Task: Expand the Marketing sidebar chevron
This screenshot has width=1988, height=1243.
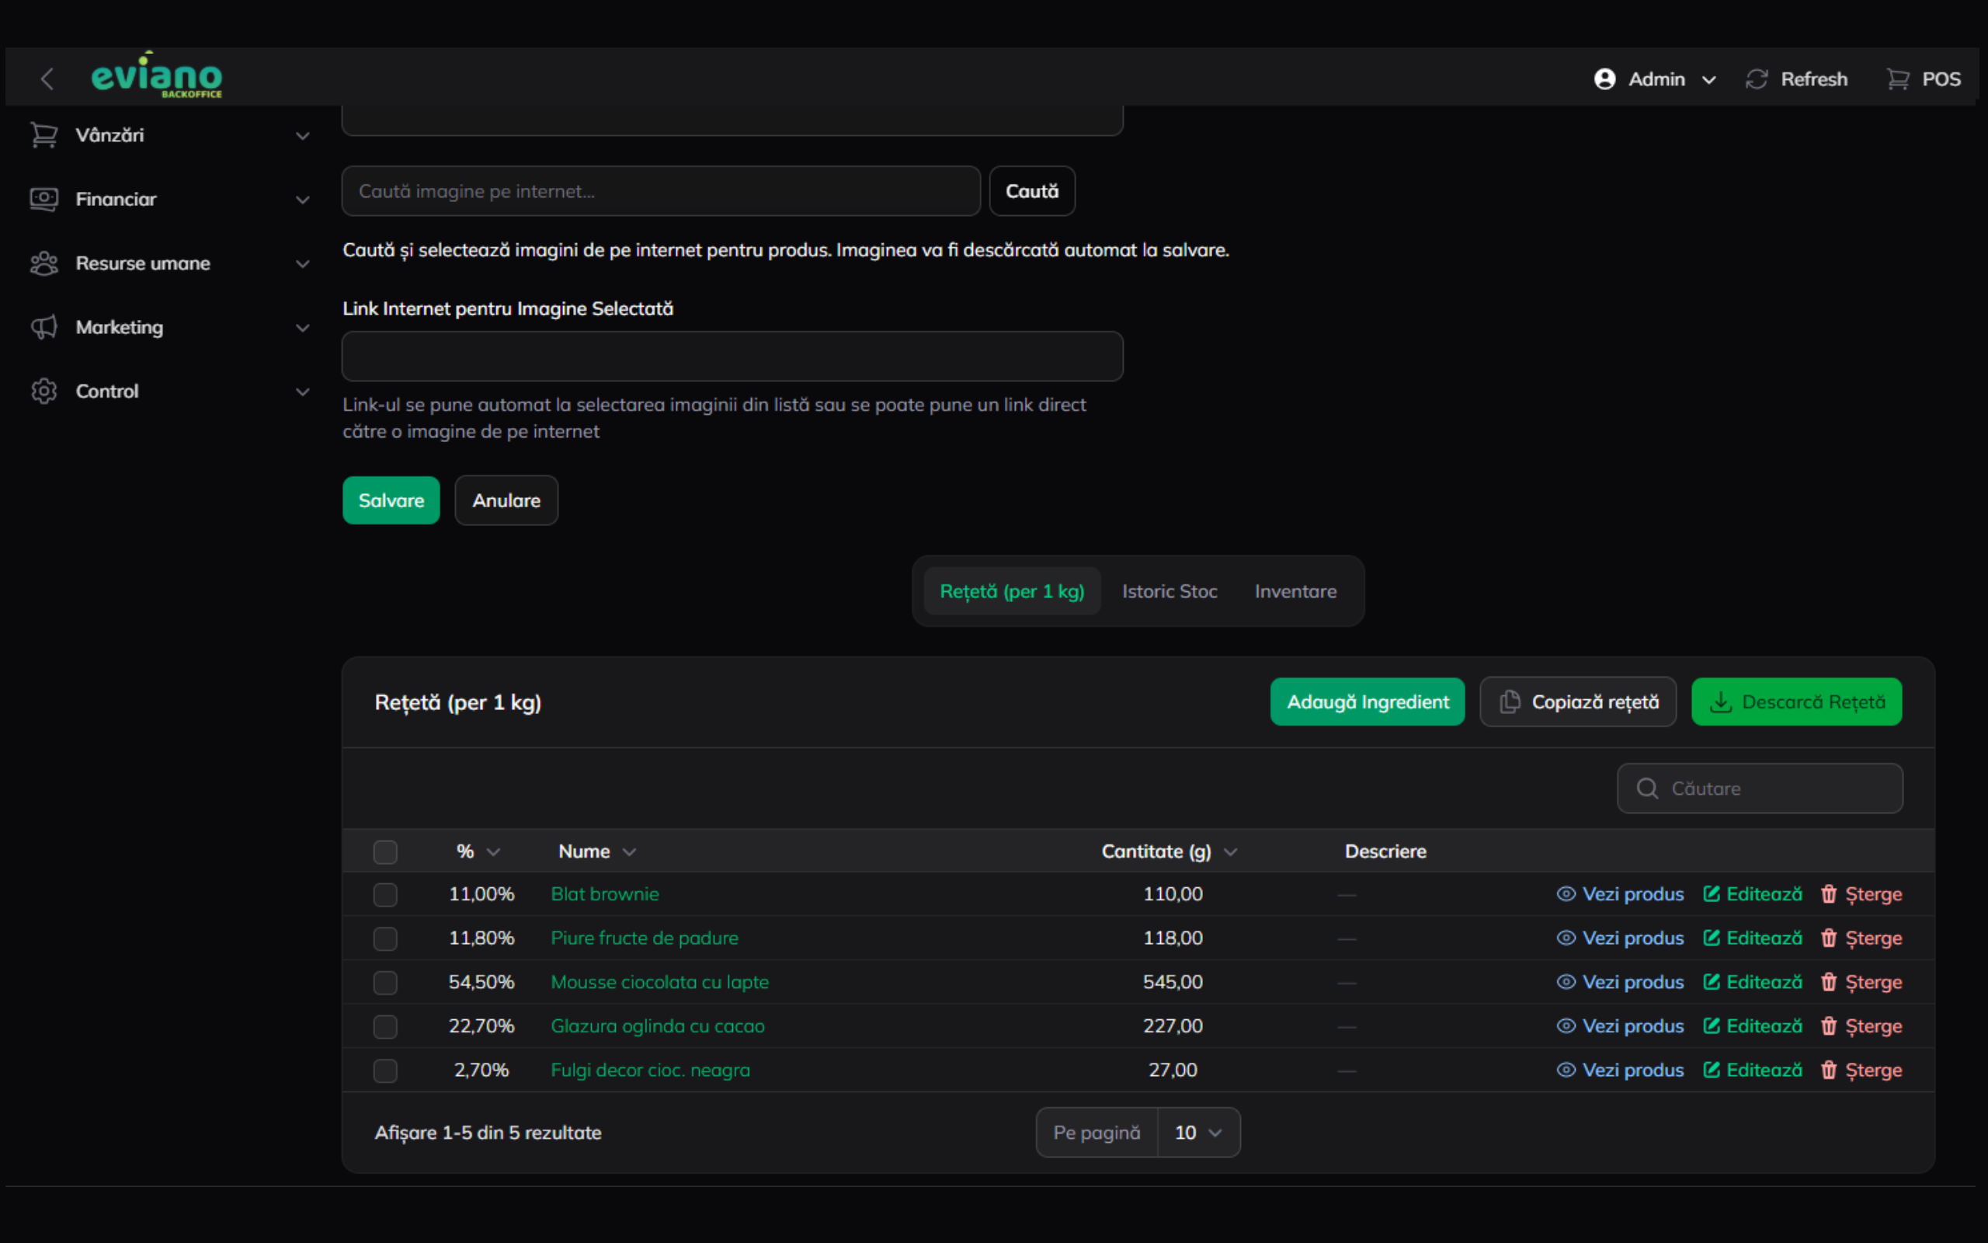Action: (302, 328)
